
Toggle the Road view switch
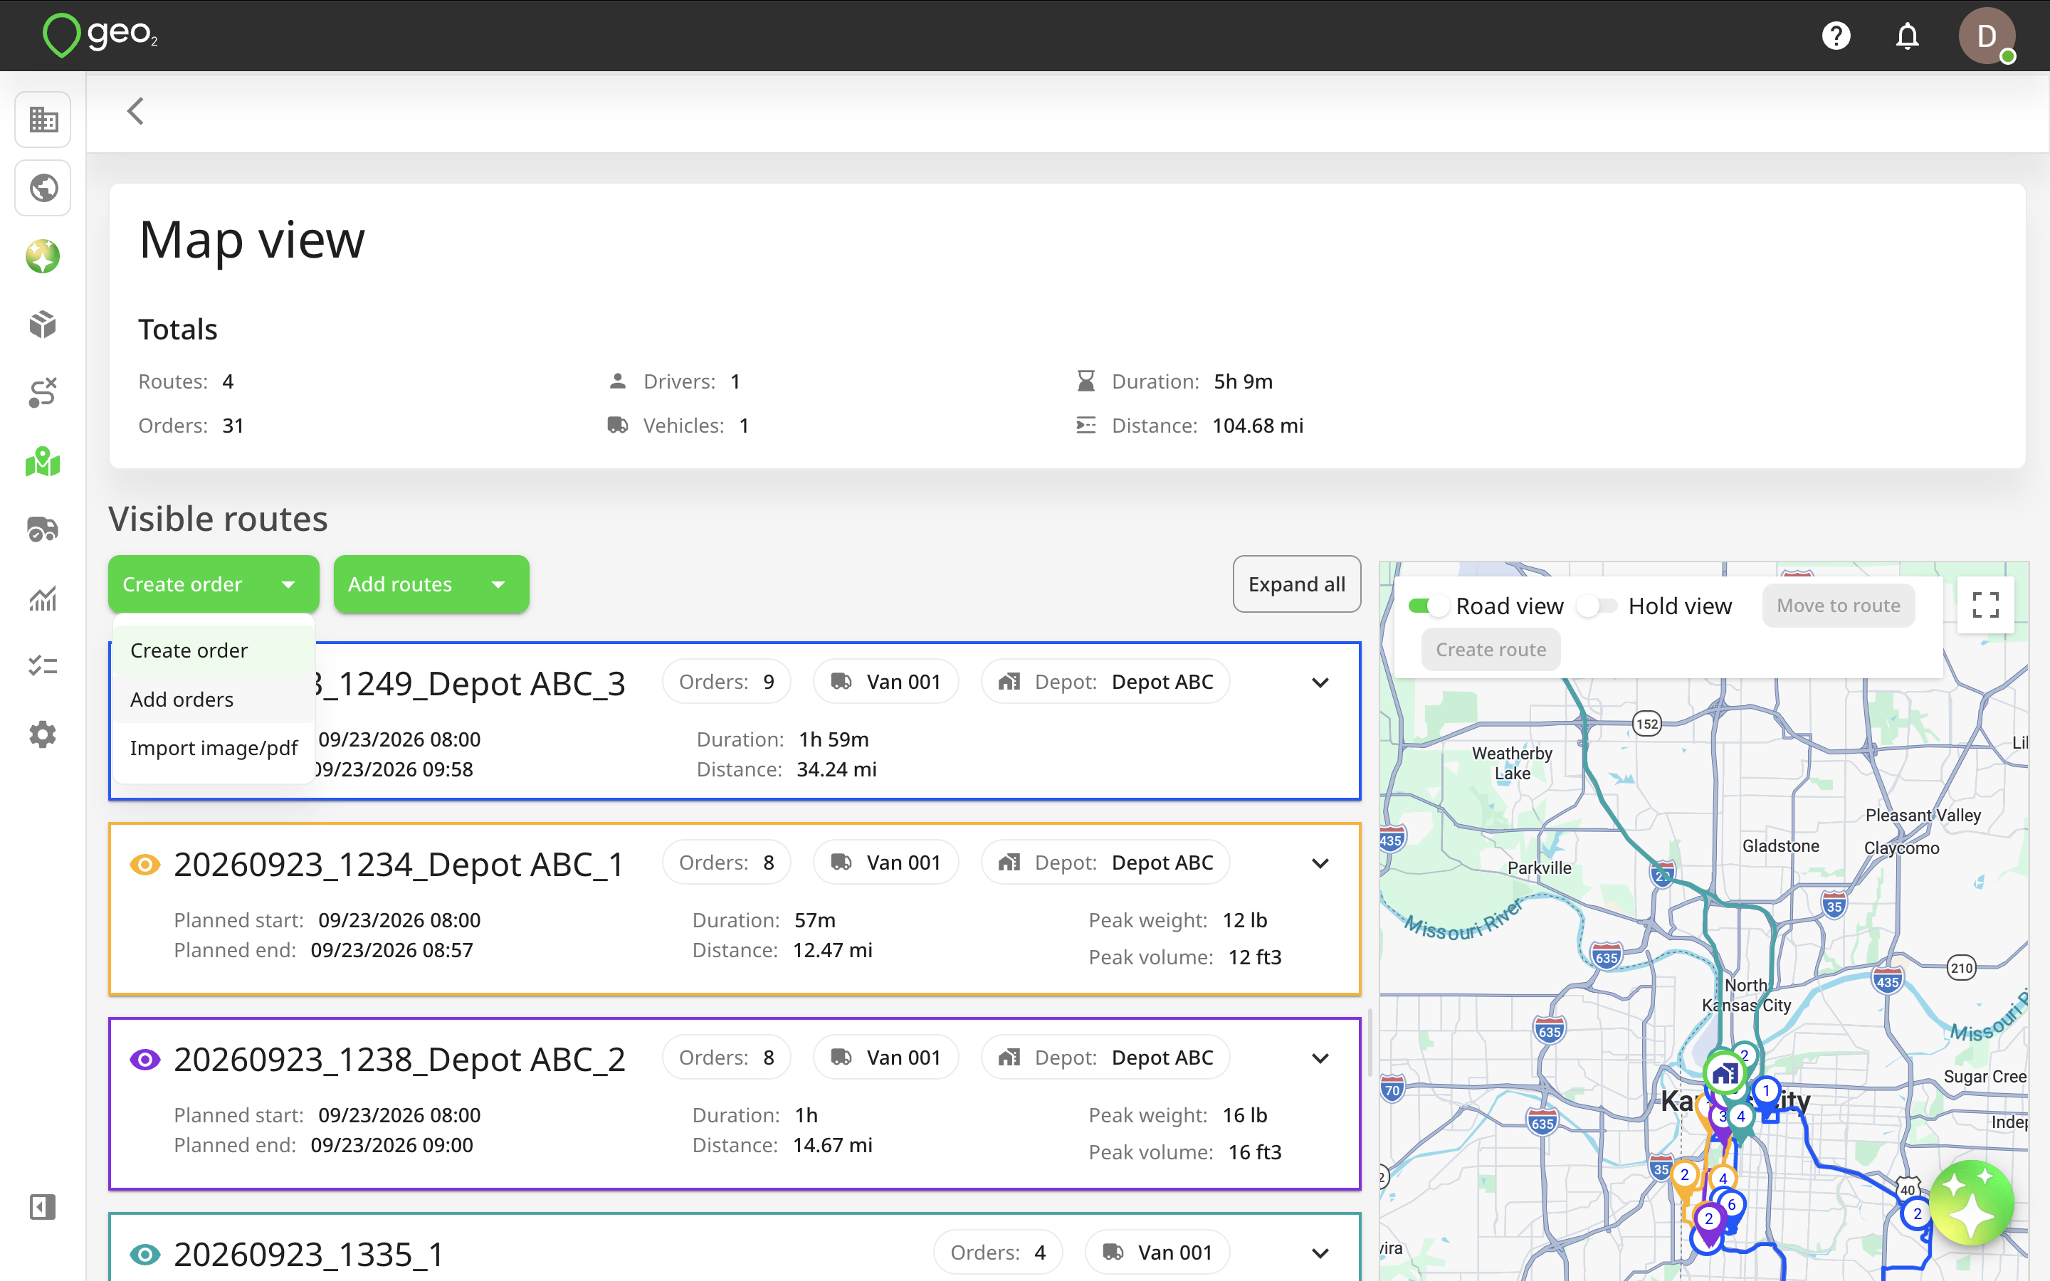click(x=1428, y=606)
